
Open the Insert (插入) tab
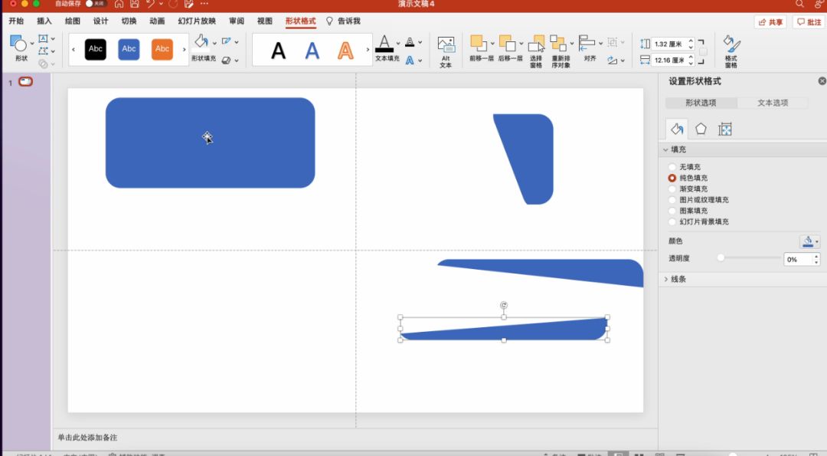(44, 21)
